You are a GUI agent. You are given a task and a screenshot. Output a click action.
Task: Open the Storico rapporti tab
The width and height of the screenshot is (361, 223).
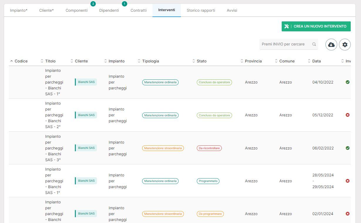pyautogui.click(x=201, y=11)
